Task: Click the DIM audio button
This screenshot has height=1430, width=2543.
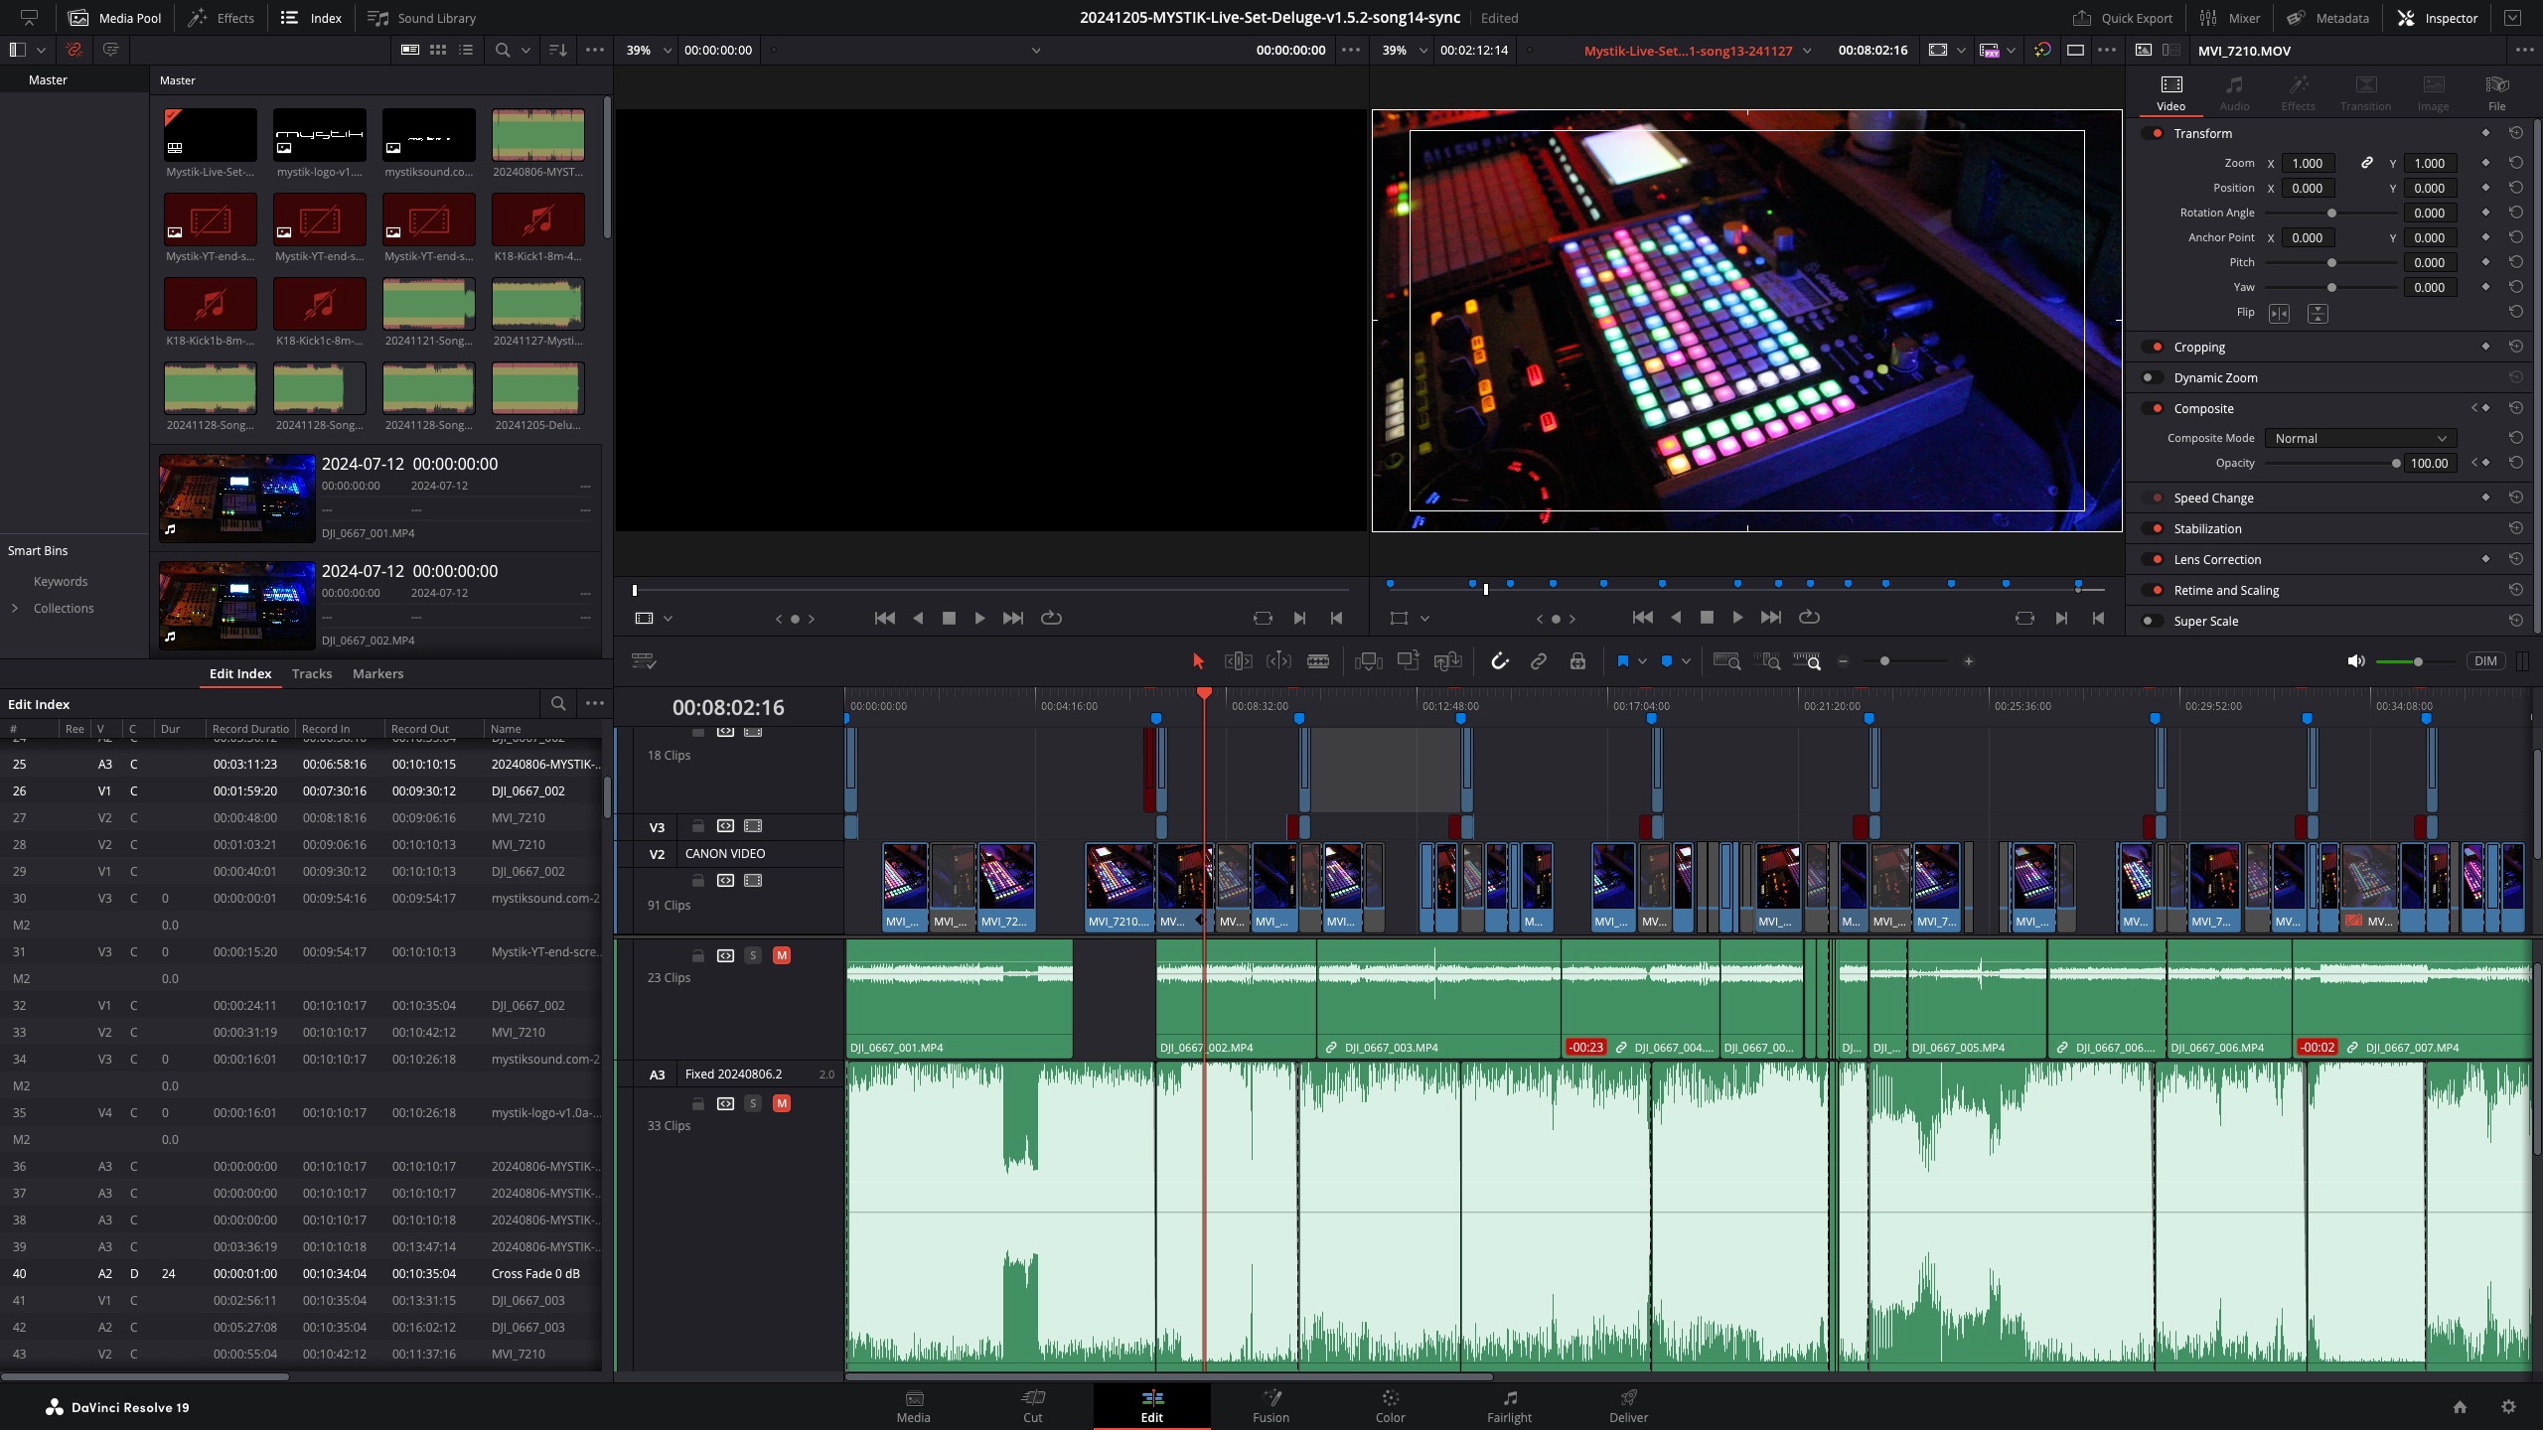Action: (2485, 660)
